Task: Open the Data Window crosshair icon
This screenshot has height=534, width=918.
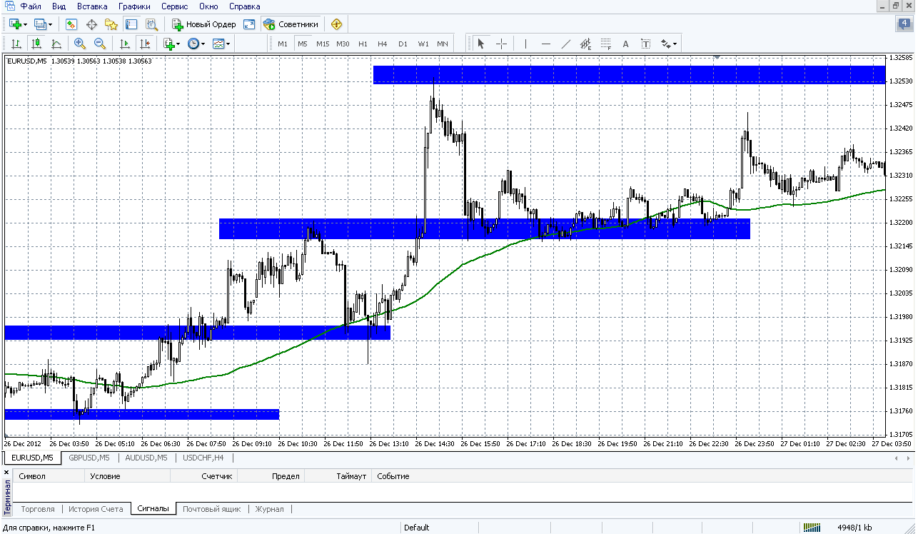Action: [x=91, y=24]
